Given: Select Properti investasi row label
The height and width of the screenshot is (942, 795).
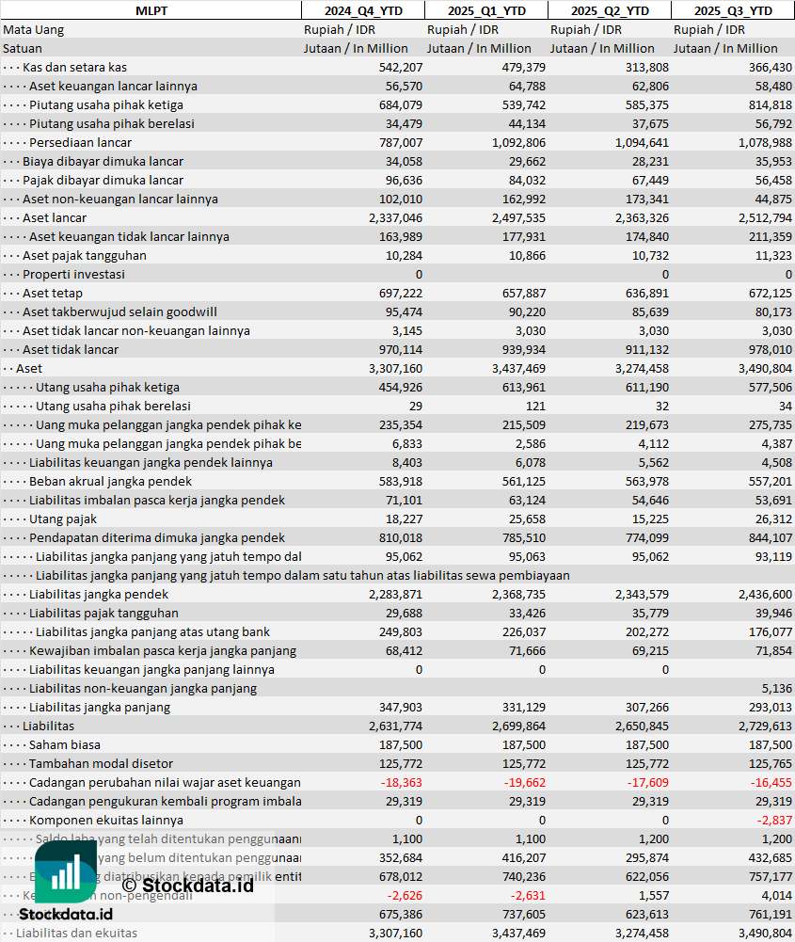Looking at the screenshot, I should (x=74, y=274).
